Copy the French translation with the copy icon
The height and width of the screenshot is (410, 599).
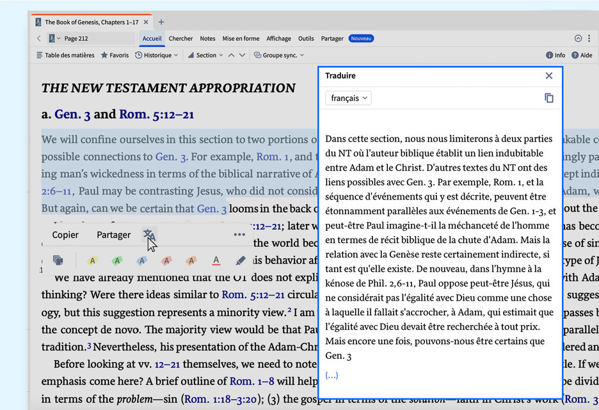pyautogui.click(x=549, y=98)
